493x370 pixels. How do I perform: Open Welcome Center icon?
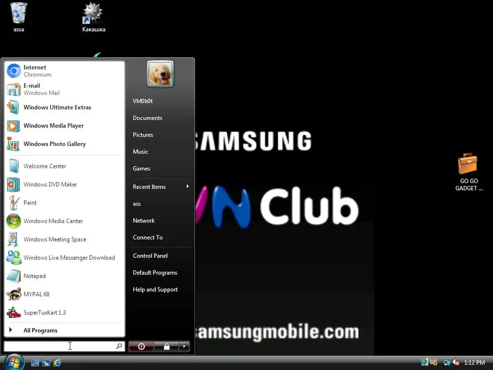(14, 166)
